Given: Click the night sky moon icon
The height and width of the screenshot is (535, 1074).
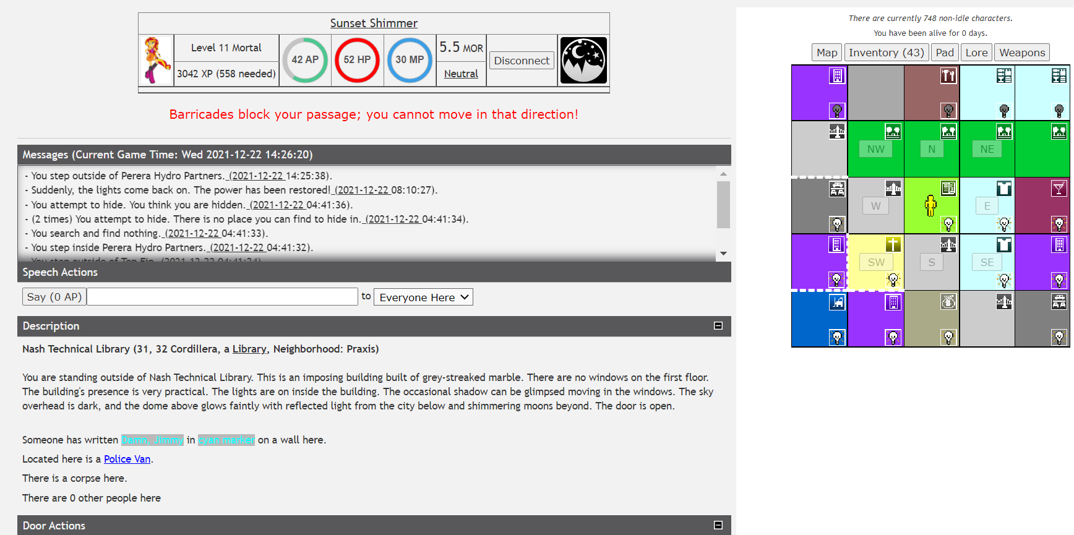Looking at the screenshot, I should tap(583, 60).
